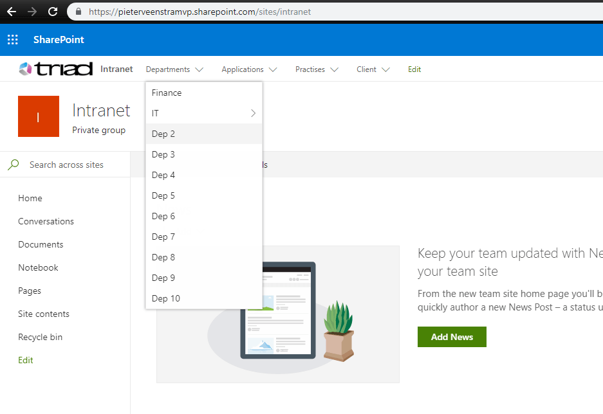Reload the page with the refresh icon
Image resolution: width=603 pixels, height=414 pixels.
coord(53,12)
